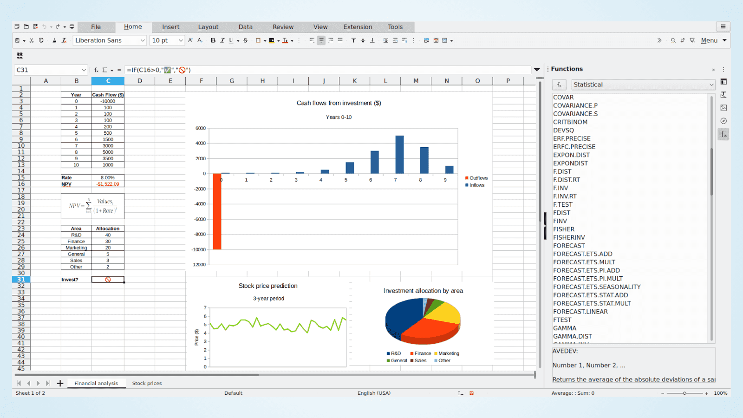743x418 pixels.
Task: Click the Styles icon in the sidebar
Action: click(x=723, y=95)
